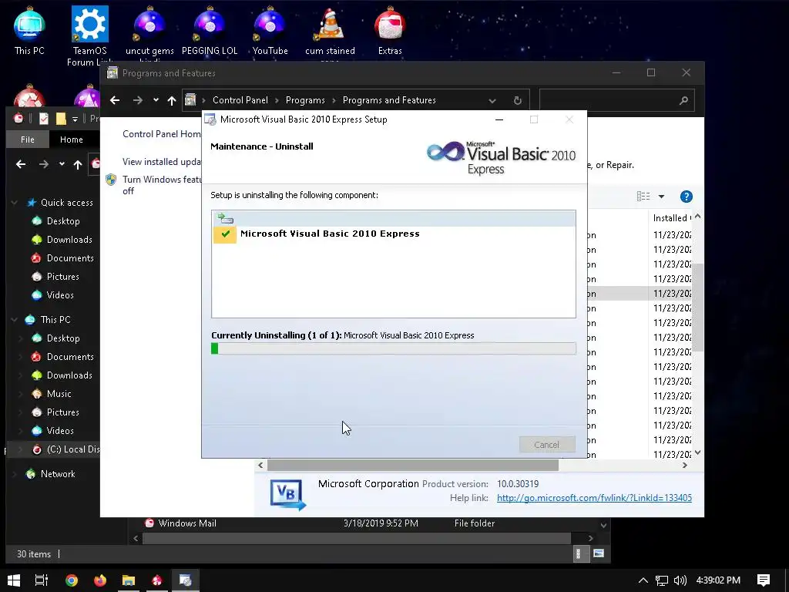
Task: Open View installed updates link
Action: coord(162,162)
